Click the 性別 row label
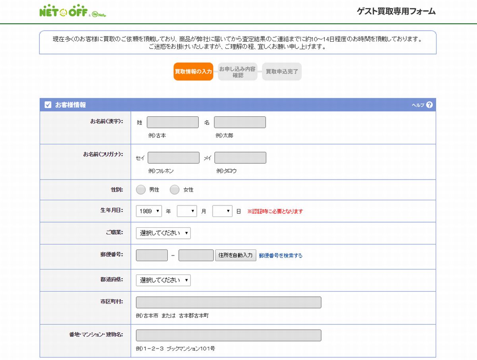This screenshot has height=360, width=477. coord(117,190)
